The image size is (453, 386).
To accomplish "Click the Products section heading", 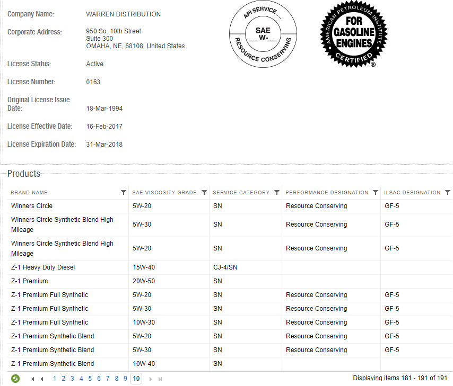I will [x=24, y=174].
